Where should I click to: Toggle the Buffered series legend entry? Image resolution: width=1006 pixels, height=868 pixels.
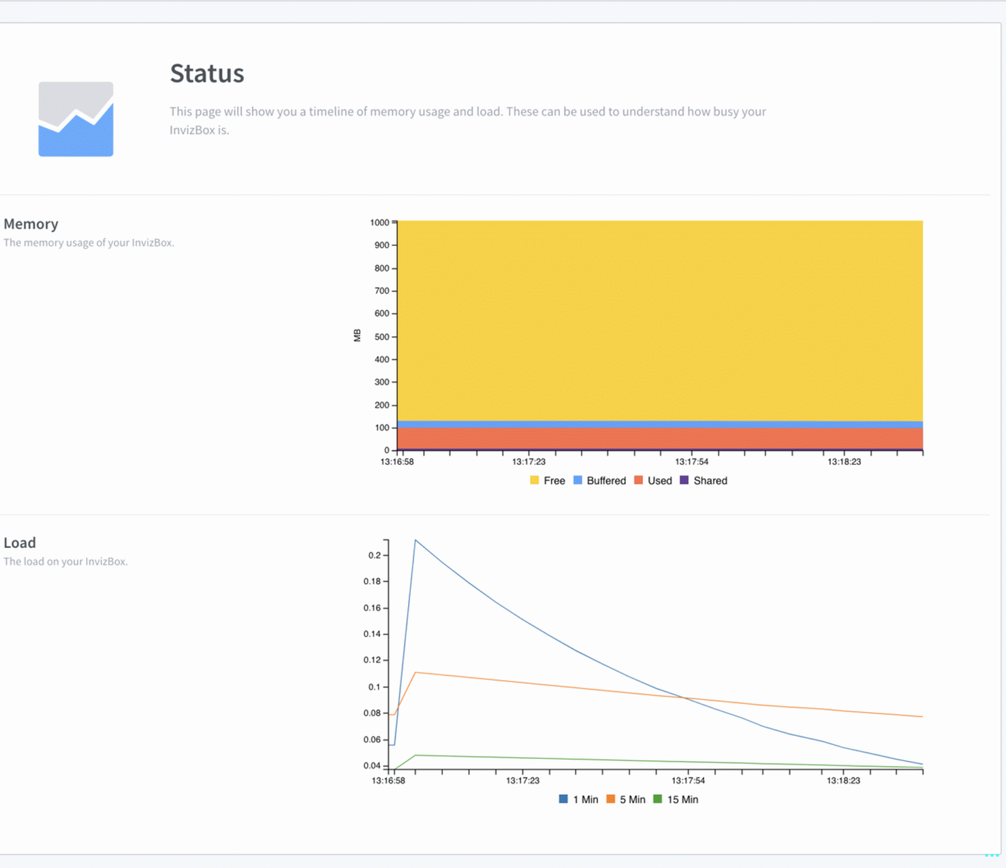click(599, 481)
